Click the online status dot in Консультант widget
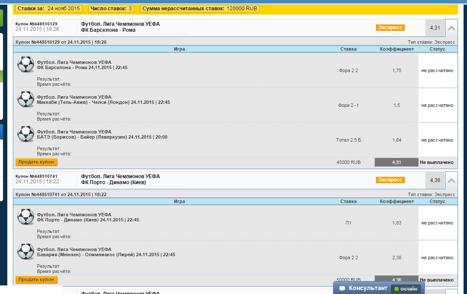 point(397,289)
